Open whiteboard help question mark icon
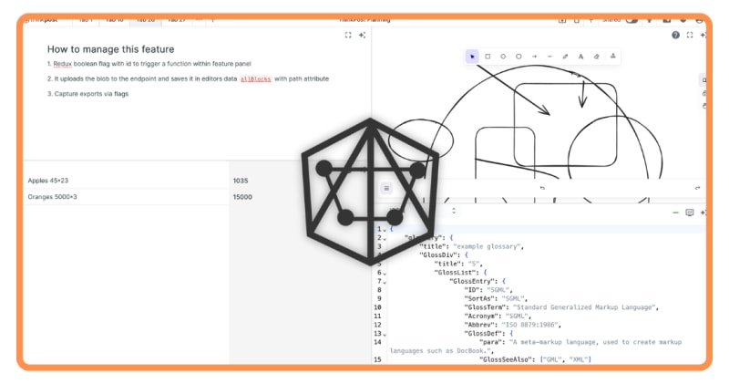Viewport: 729px width, 384px height. (x=675, y=35)
